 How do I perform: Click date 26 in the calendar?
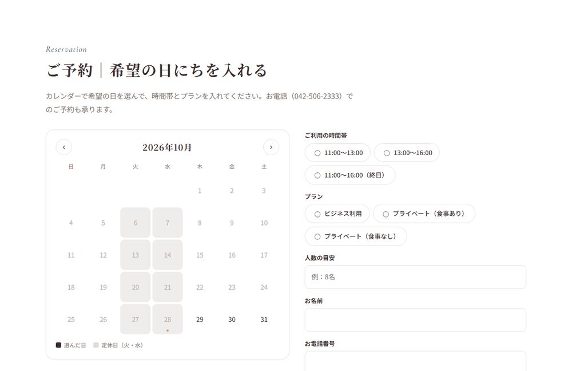click(x=103, y=319)
